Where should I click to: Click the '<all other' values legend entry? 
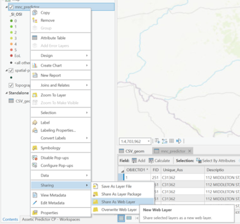(x=22, y=63)
